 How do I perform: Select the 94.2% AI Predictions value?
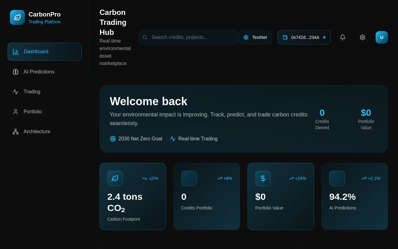342,197
